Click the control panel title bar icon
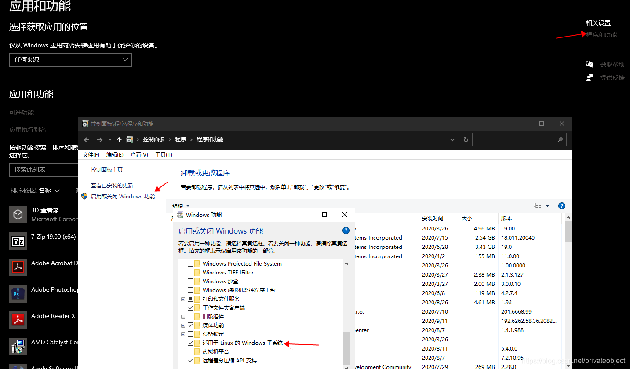Viewport: 630px width, 369px height. [85, 124]
